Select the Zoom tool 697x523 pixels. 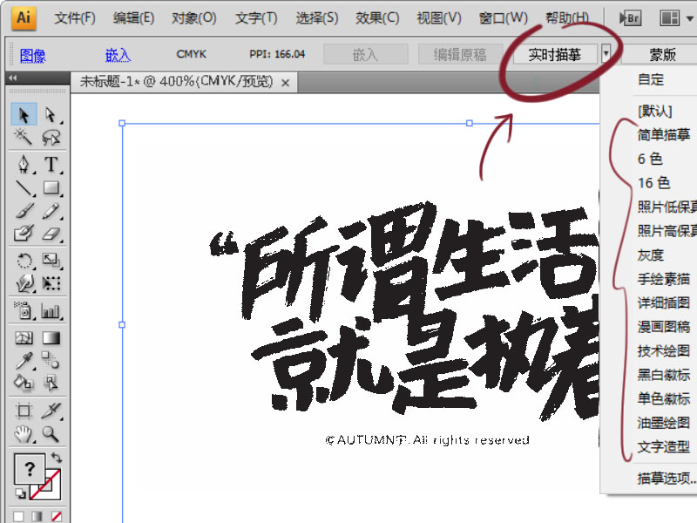point(51,433)
